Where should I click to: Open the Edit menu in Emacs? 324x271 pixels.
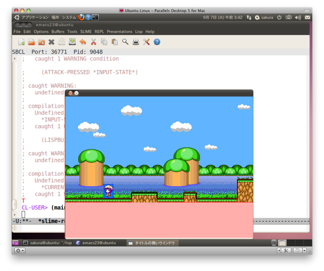pyautogui.click(x=27, y=32)
